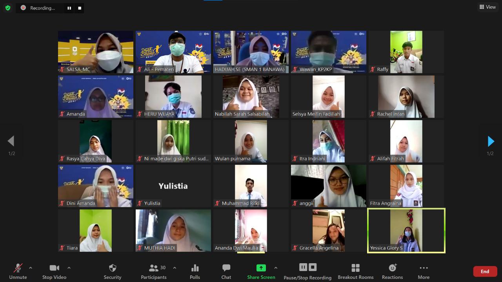Viewport: 502px width, 282px height.
Task: Unmute the microphone
Action: pos(18,271)
